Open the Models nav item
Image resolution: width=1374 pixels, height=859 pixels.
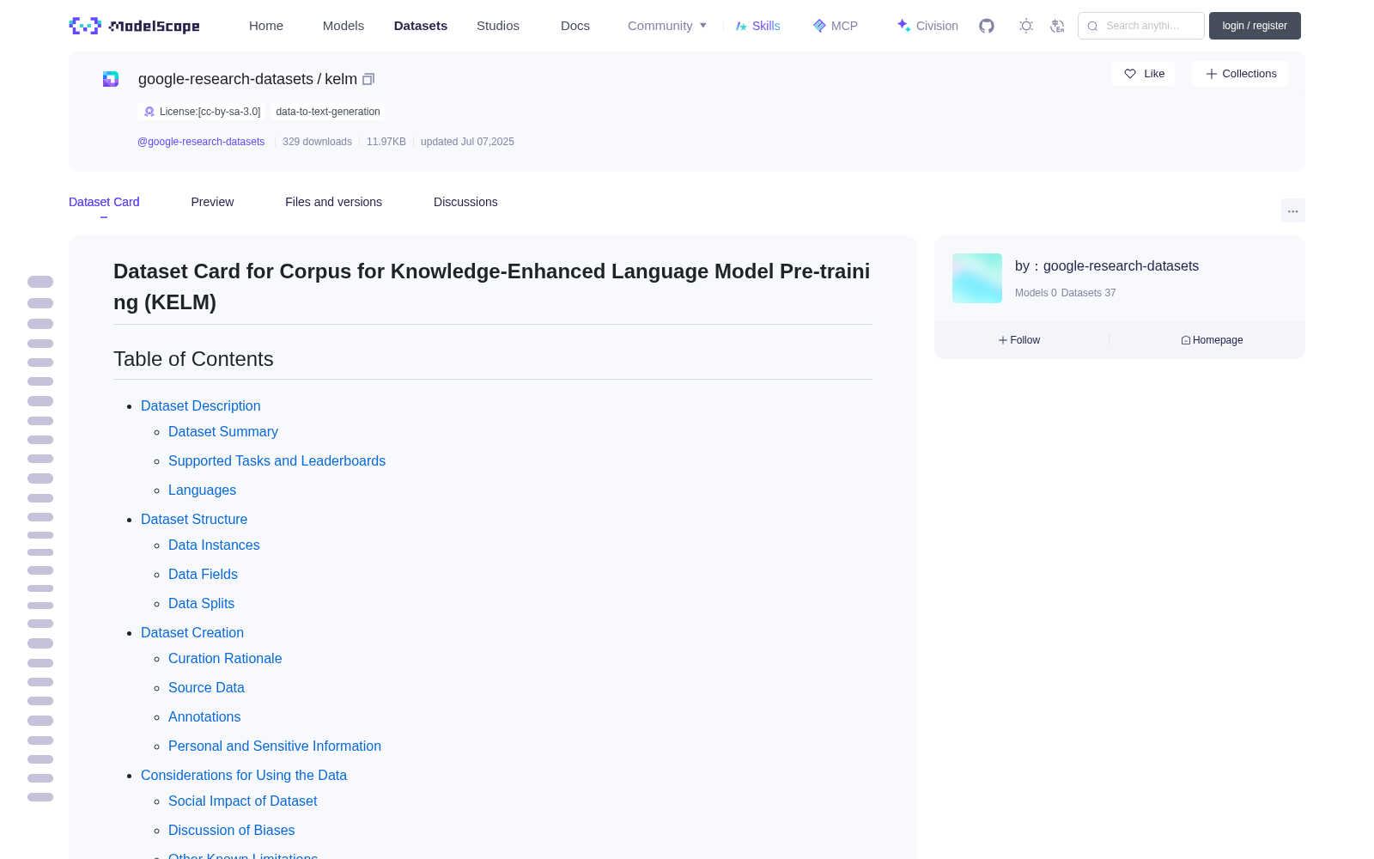343,26
